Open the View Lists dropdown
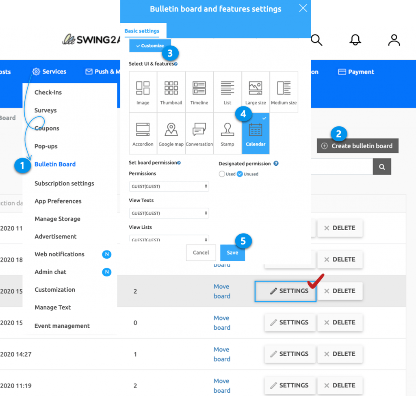This screenshot has width=416, height=396. (169, 239)
